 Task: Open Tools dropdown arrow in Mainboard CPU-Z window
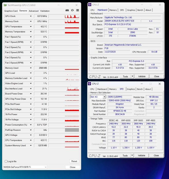(x=132, y=76)
